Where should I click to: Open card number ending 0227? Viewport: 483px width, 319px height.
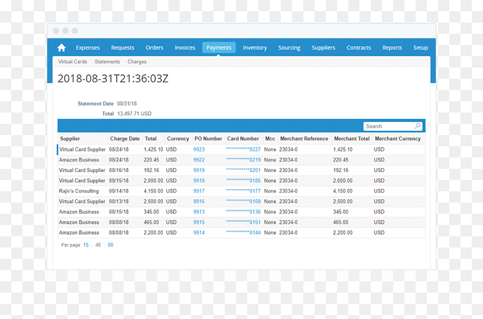[x=243, y=149]
